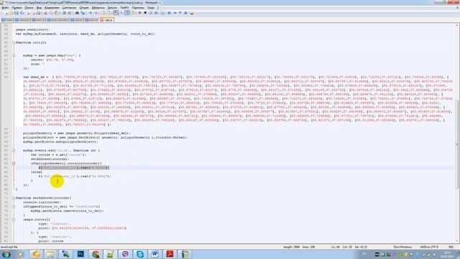Open the Windows Start menu
This screenshot has height=259, width=460.
tap(6, 254)
